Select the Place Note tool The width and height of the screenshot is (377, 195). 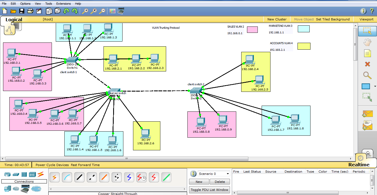(367, 53)
